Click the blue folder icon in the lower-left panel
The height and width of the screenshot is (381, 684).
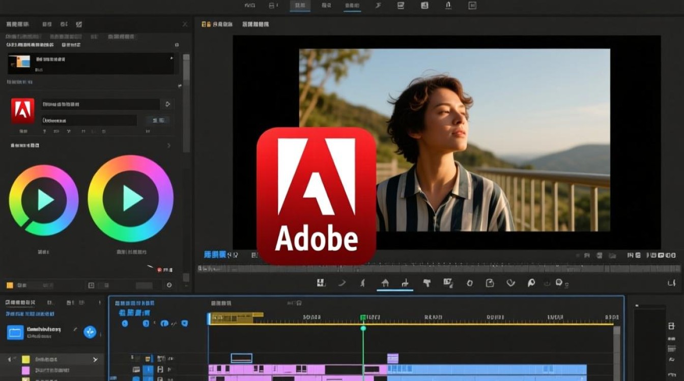pyautogui.click(x=15, y=333)
